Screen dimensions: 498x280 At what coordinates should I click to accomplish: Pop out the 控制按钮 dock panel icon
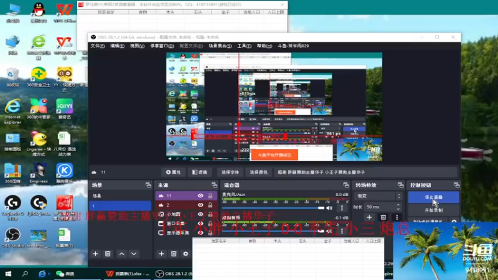pyautogui.click(x=456, y=185)
